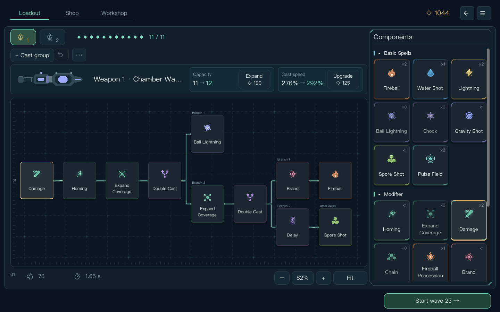The height and width of the screenshot is (312, 500).
Task: Click the Brand node in Branch 1
Action: (293, 181)
